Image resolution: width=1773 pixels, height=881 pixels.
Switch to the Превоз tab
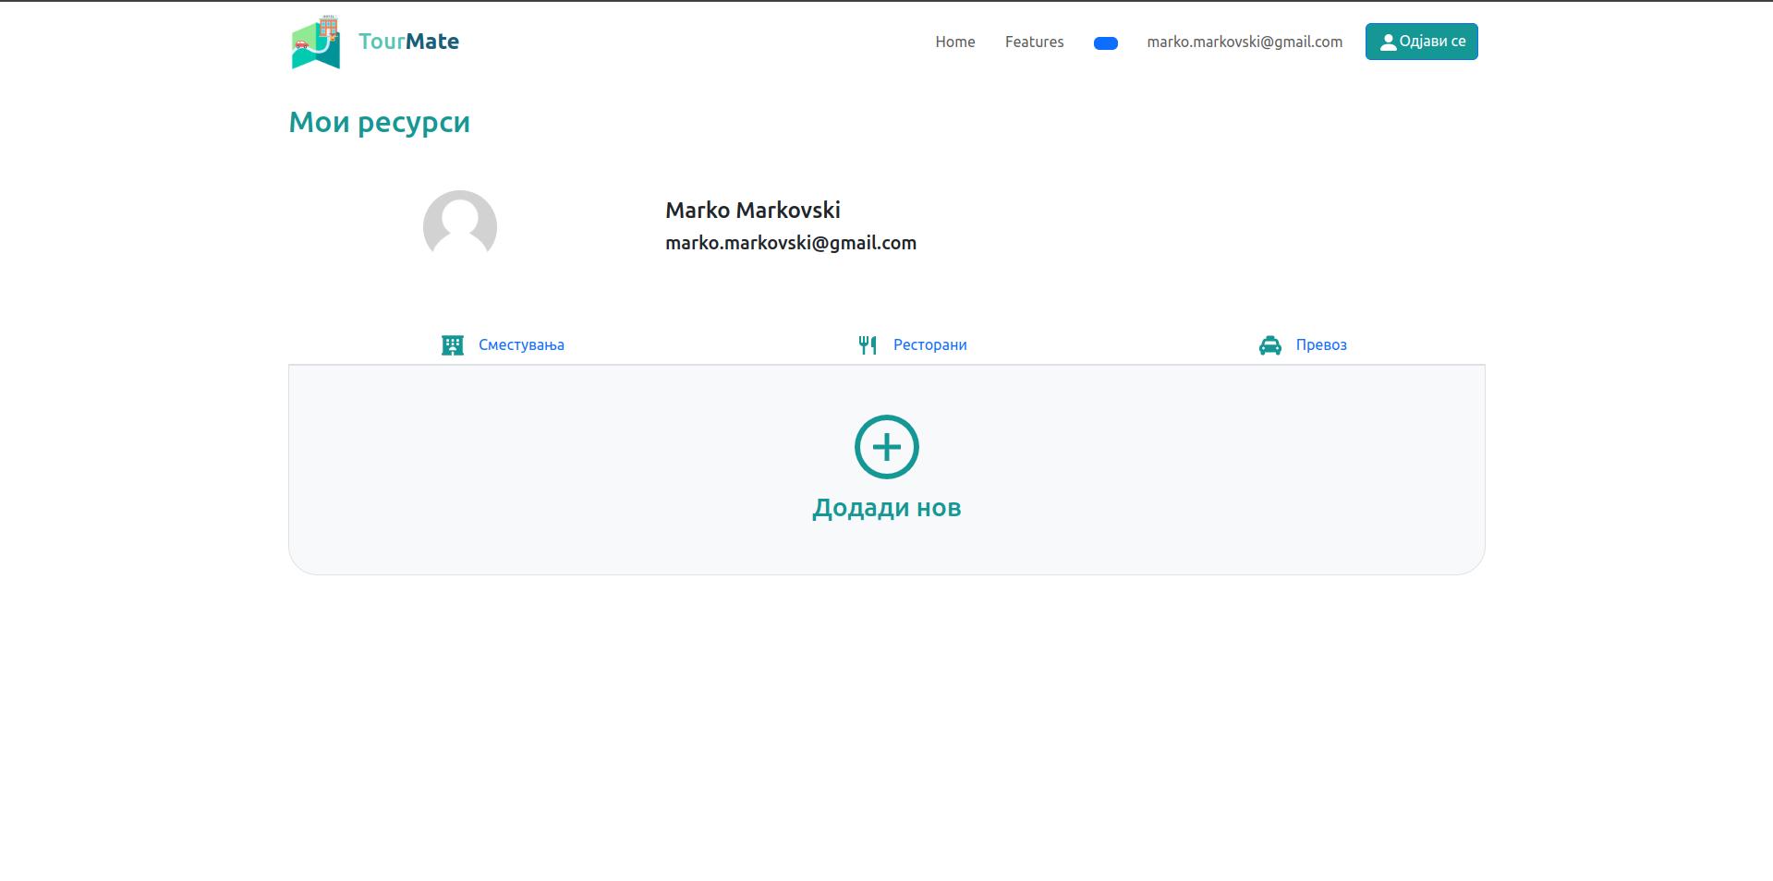point(1320,344)
